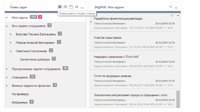The image size is (200, 112).
Task: Select Светлана Соломонова in tree
Action: pyautogui.click(x=31, y=51)
